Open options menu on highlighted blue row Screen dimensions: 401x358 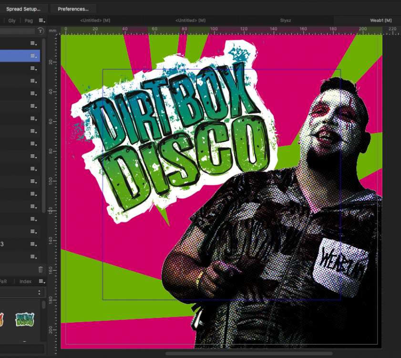pyautogui.click(x=33, y=56)
